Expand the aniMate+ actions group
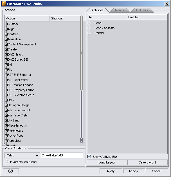Screen dimensions: 171x177 coord(6,34)
